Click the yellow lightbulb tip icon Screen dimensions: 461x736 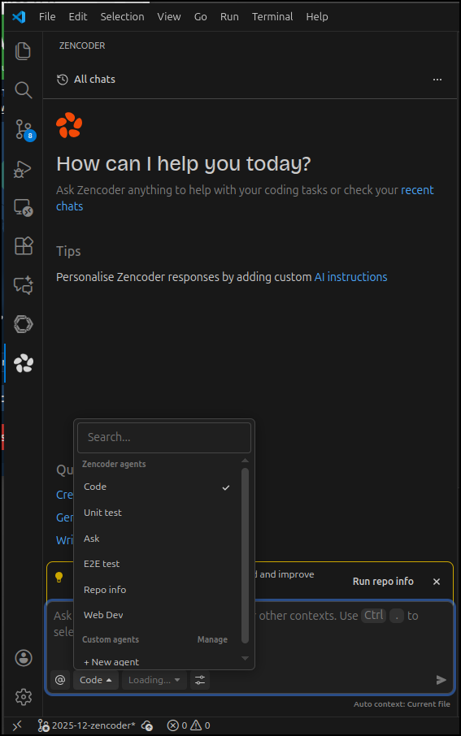[x=59, y=578]
